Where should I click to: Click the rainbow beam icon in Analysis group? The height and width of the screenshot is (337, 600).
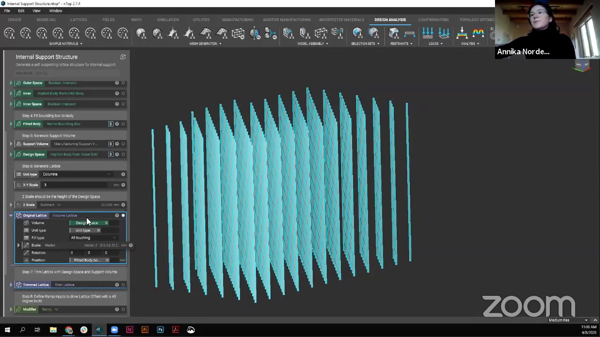pos(462,33)
